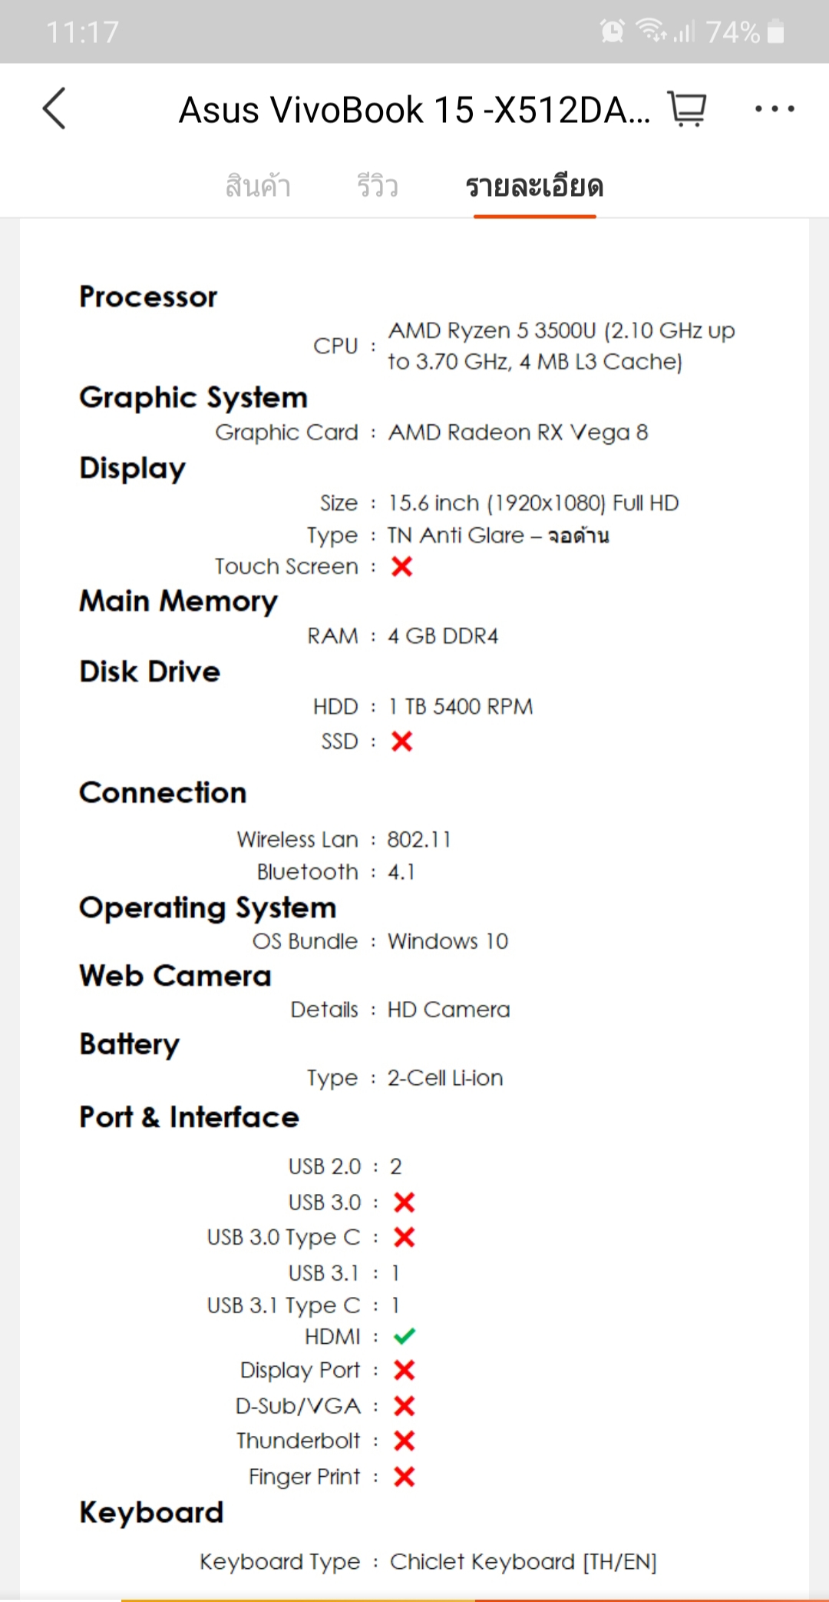Tap the red X beside Touch Screen
The image size is (829, 1602).
pos(401,566)
